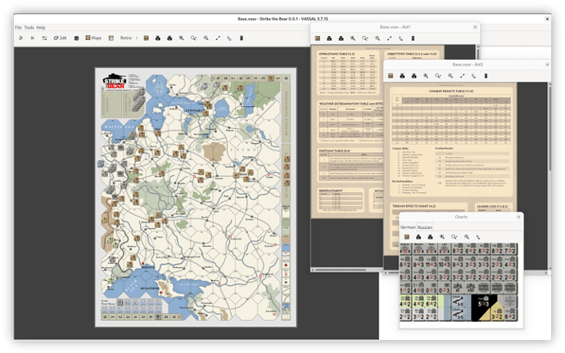Click the Strike the Bear logo on map

coord(115,81)
